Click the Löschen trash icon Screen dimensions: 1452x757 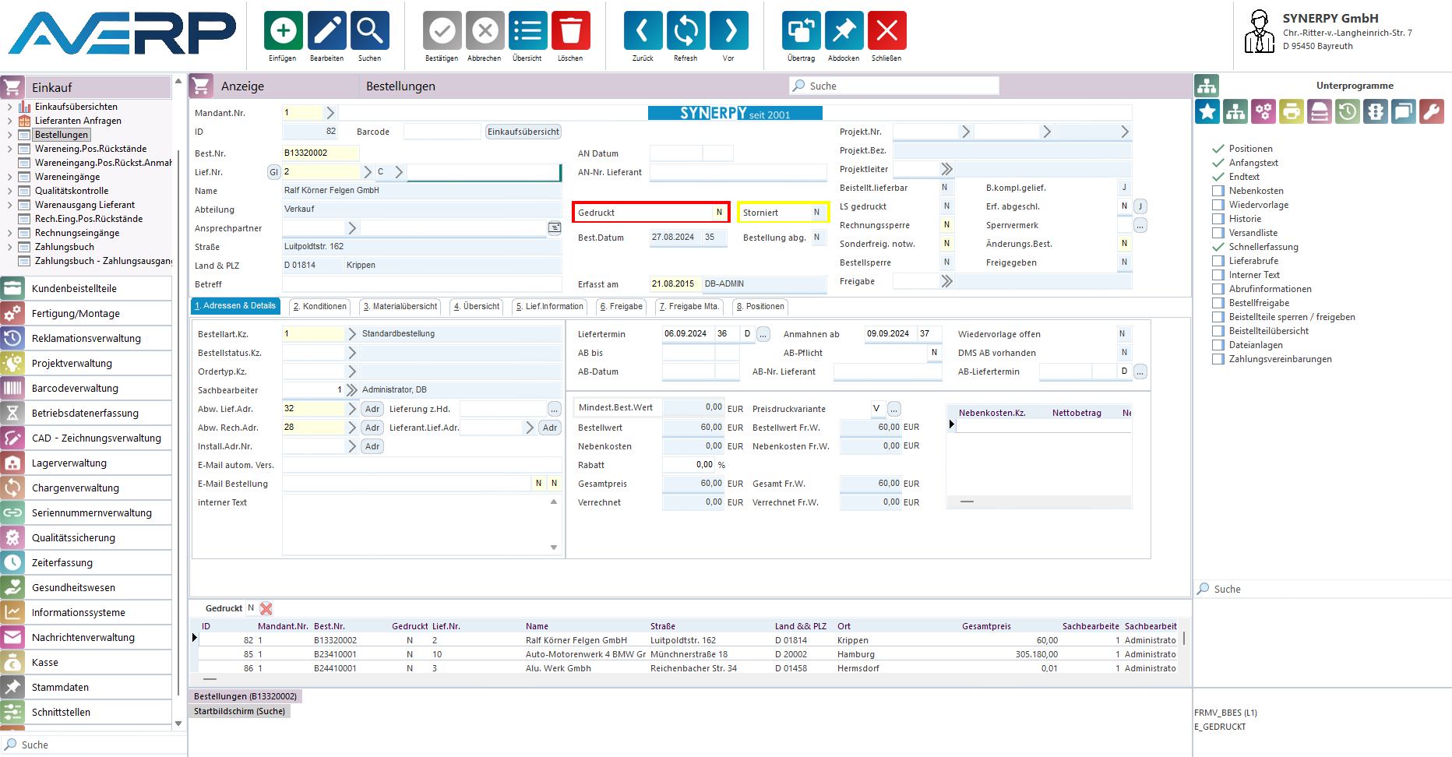[570, 31]
